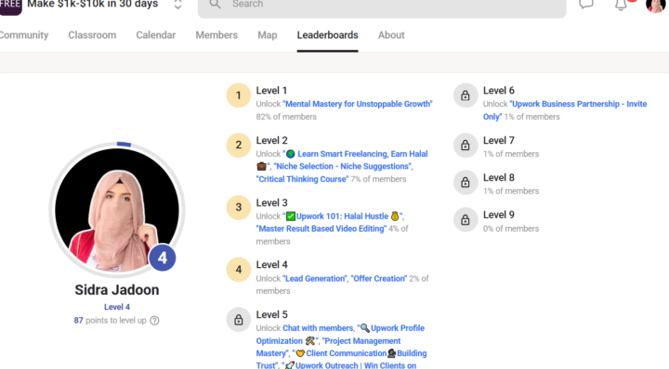This screenshot has width=669, height=369.
Task: Open the "Chat with members" link
Action: tap(318, 328)
